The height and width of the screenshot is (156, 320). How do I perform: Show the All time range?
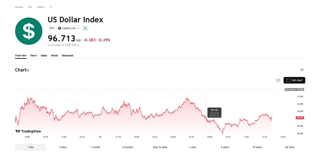point(290,147)
